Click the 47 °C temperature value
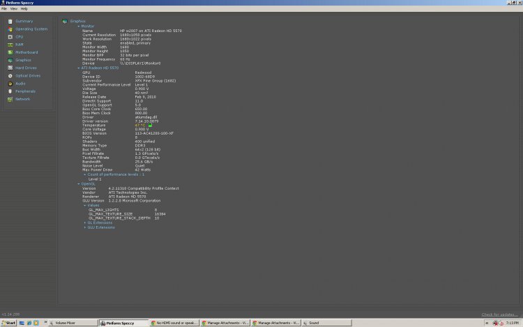The height and width of the screenshot is (327, 523). pos(140,126)
